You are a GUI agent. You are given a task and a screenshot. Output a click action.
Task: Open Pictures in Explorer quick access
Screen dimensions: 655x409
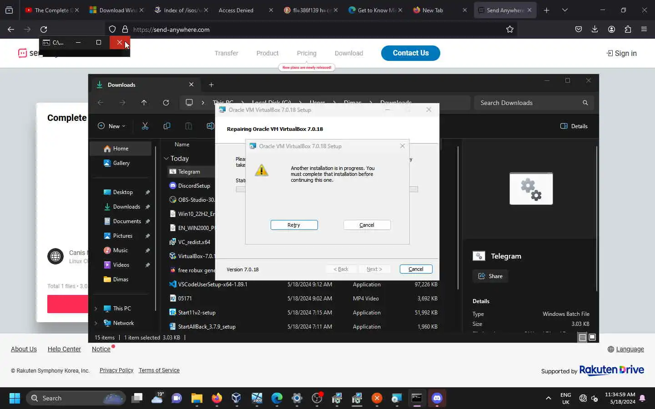pos(123,236)
